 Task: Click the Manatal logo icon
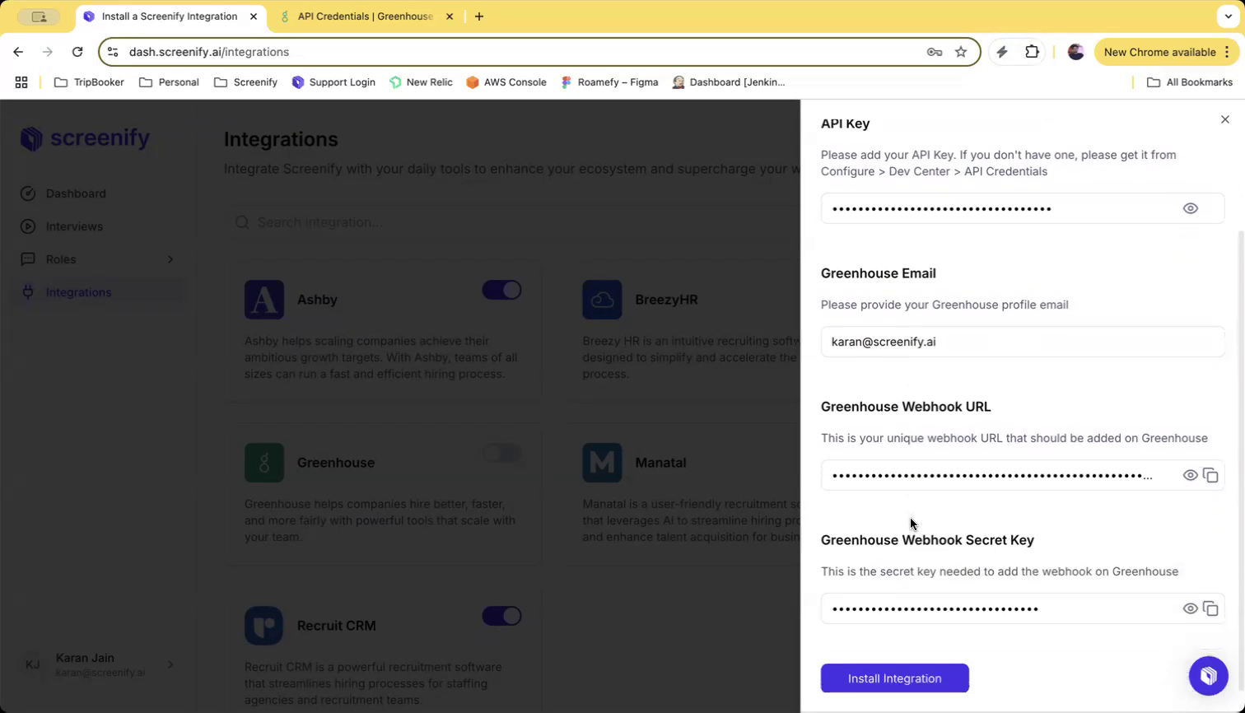pyautogui.click(x=602, y=463)
